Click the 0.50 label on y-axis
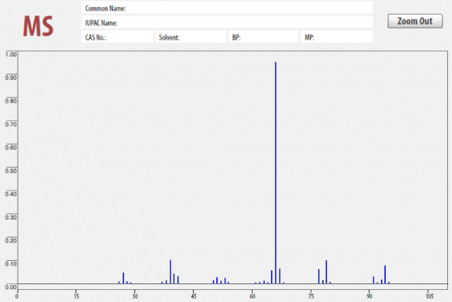 click(x=11, y=170)
